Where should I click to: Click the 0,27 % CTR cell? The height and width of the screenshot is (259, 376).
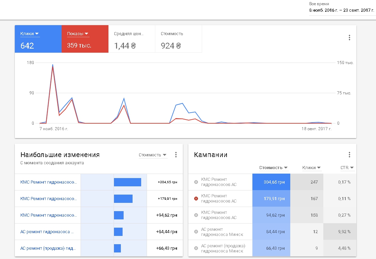340,215
